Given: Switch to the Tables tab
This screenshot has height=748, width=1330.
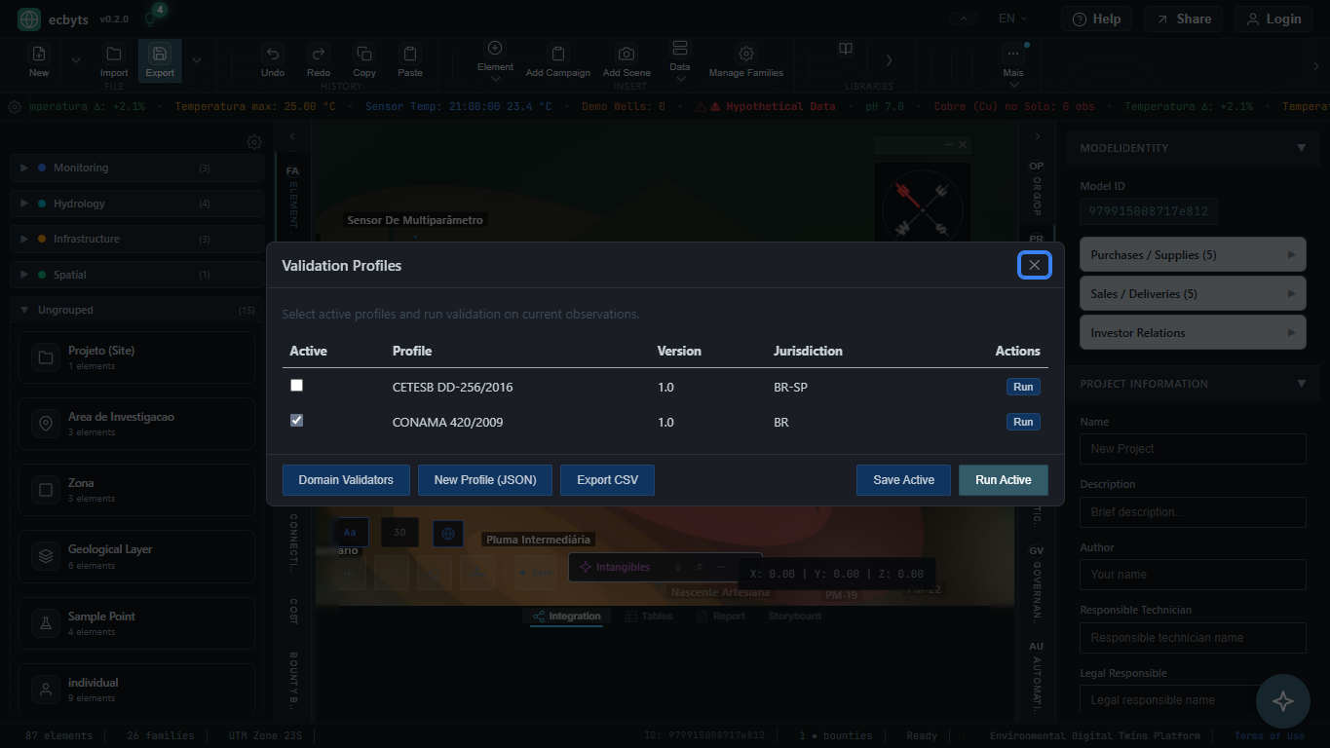Looking at the screenshot, I should pyautogui.click(x=649, y=617).
